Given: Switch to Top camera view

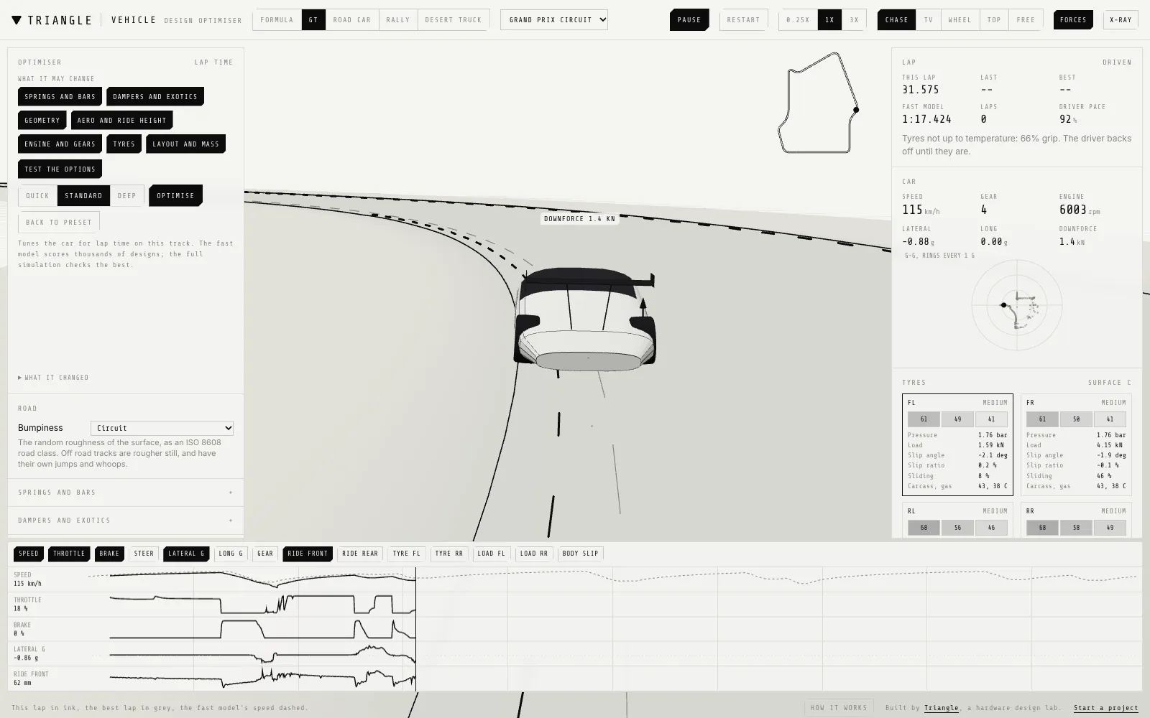Looking at the screenshot, I should pos(994,20).
